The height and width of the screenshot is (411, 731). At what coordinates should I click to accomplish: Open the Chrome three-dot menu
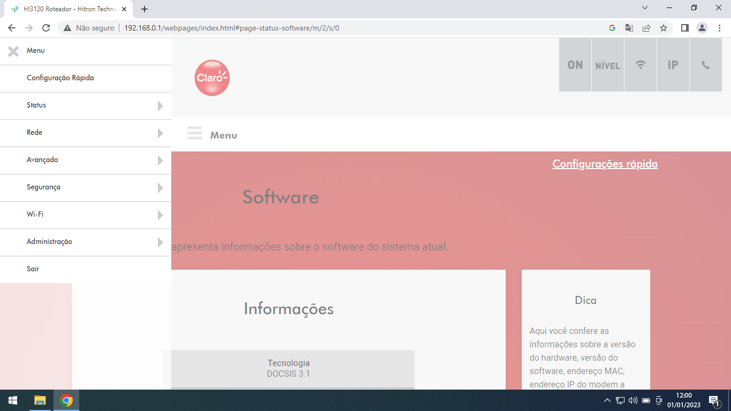click(720, 28)
